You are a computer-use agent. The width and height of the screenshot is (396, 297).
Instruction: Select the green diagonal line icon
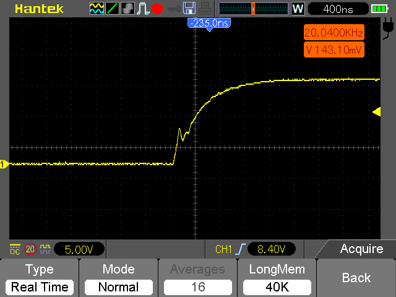tap(112, 8)
